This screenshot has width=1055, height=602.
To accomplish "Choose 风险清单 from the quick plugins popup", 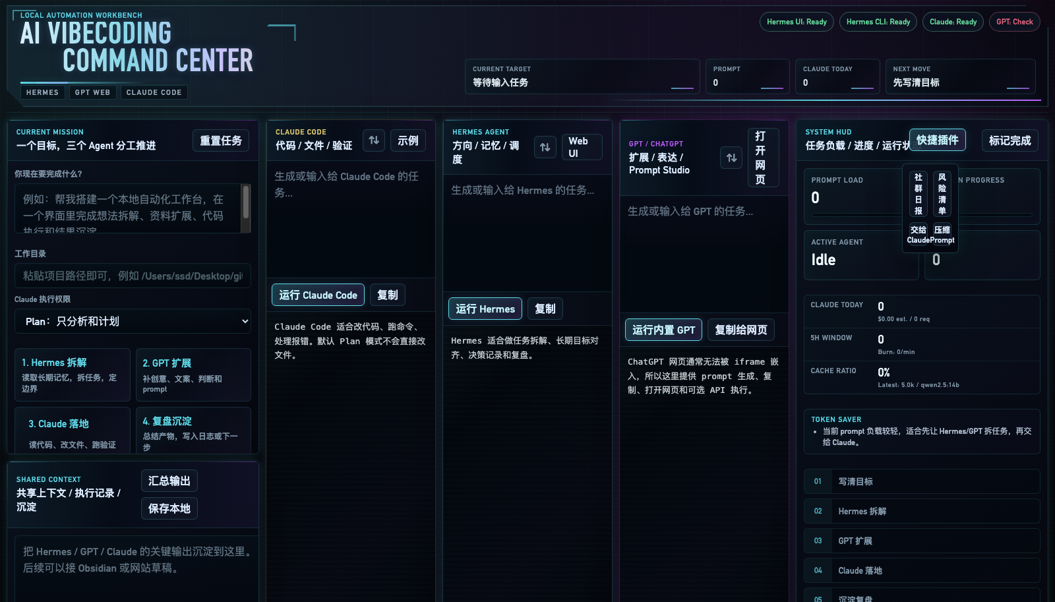I will pyautogui.click(x=942, y=194).
